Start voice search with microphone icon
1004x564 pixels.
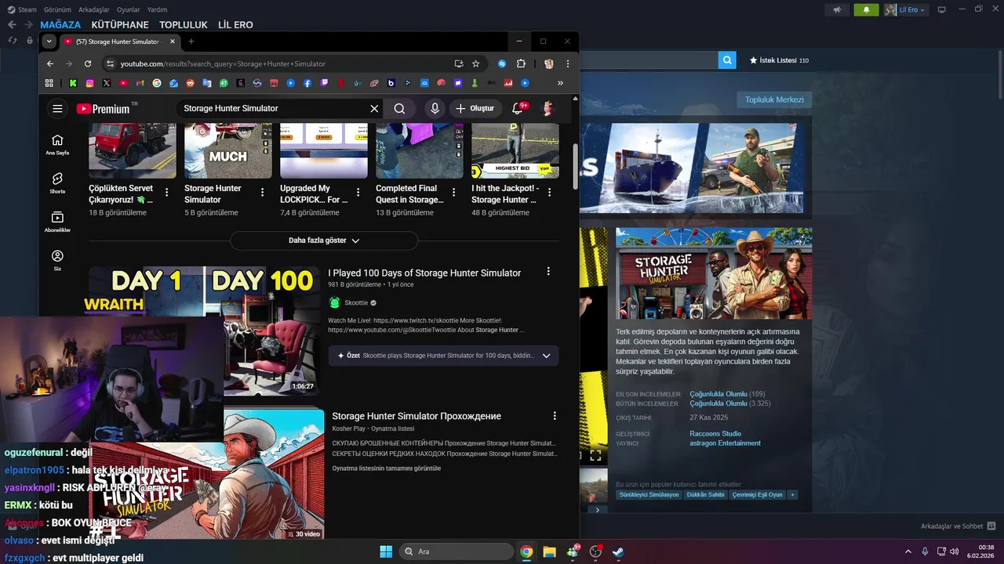tap(435, 109)
